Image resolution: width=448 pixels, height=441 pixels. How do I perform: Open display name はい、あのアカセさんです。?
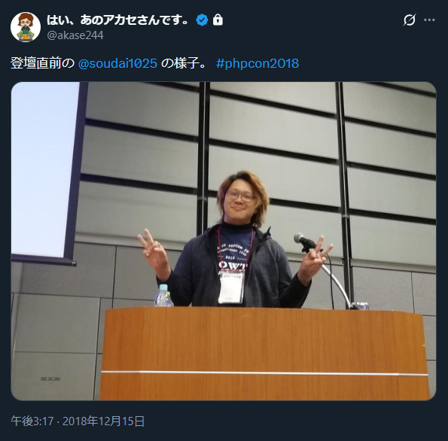point(117,20)
